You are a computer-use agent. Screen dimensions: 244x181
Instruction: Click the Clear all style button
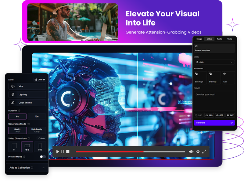pos(40,80)
